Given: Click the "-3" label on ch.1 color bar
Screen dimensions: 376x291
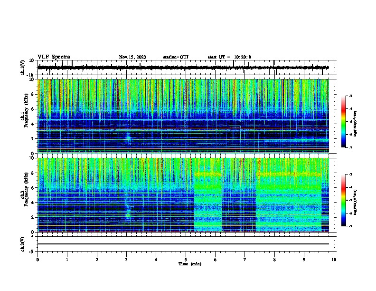Looking at the screenshot, I should (350, 96).
